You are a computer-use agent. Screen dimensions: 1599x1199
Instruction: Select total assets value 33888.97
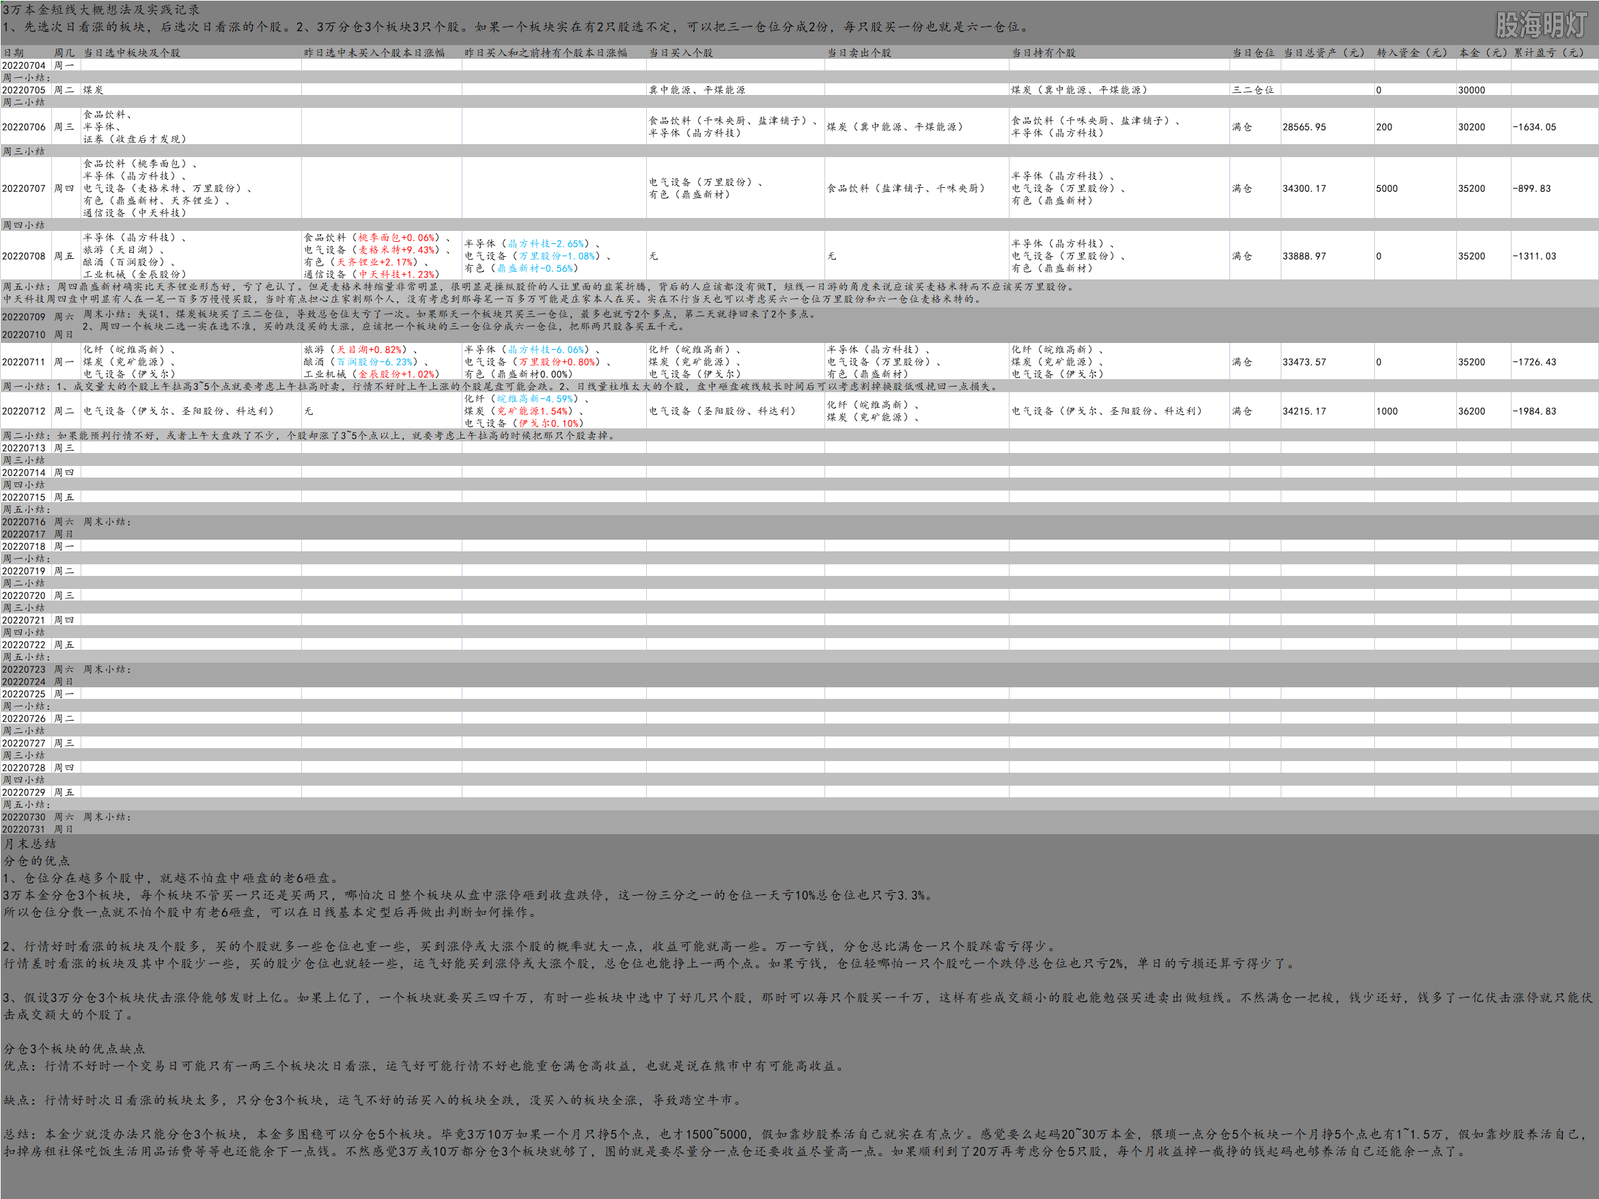[1304, 256]
